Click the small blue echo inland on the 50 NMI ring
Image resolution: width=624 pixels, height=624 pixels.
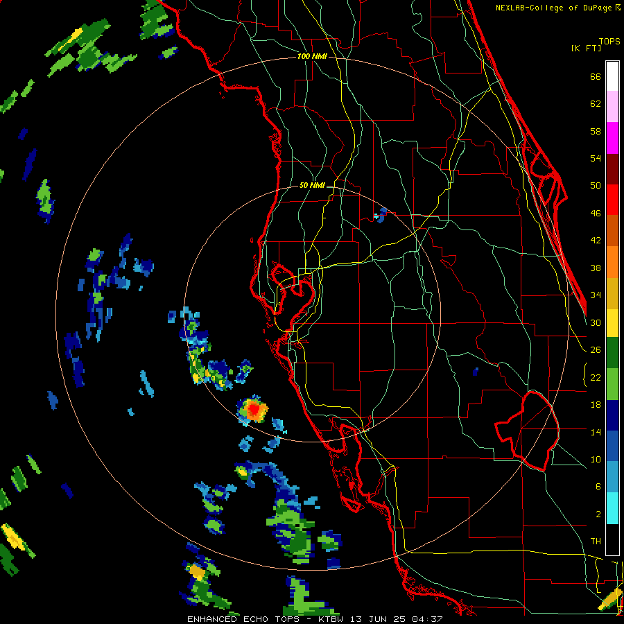(381, 216)
